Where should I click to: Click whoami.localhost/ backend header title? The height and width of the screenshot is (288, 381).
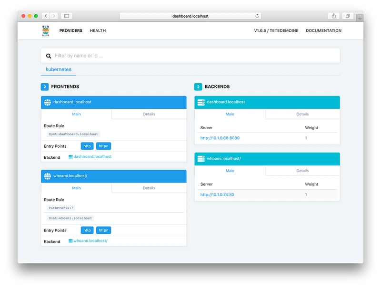coord(224,159)
